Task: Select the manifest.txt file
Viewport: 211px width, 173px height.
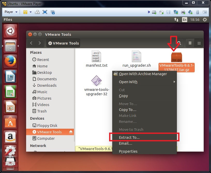Action: click(x=97, y=59)
